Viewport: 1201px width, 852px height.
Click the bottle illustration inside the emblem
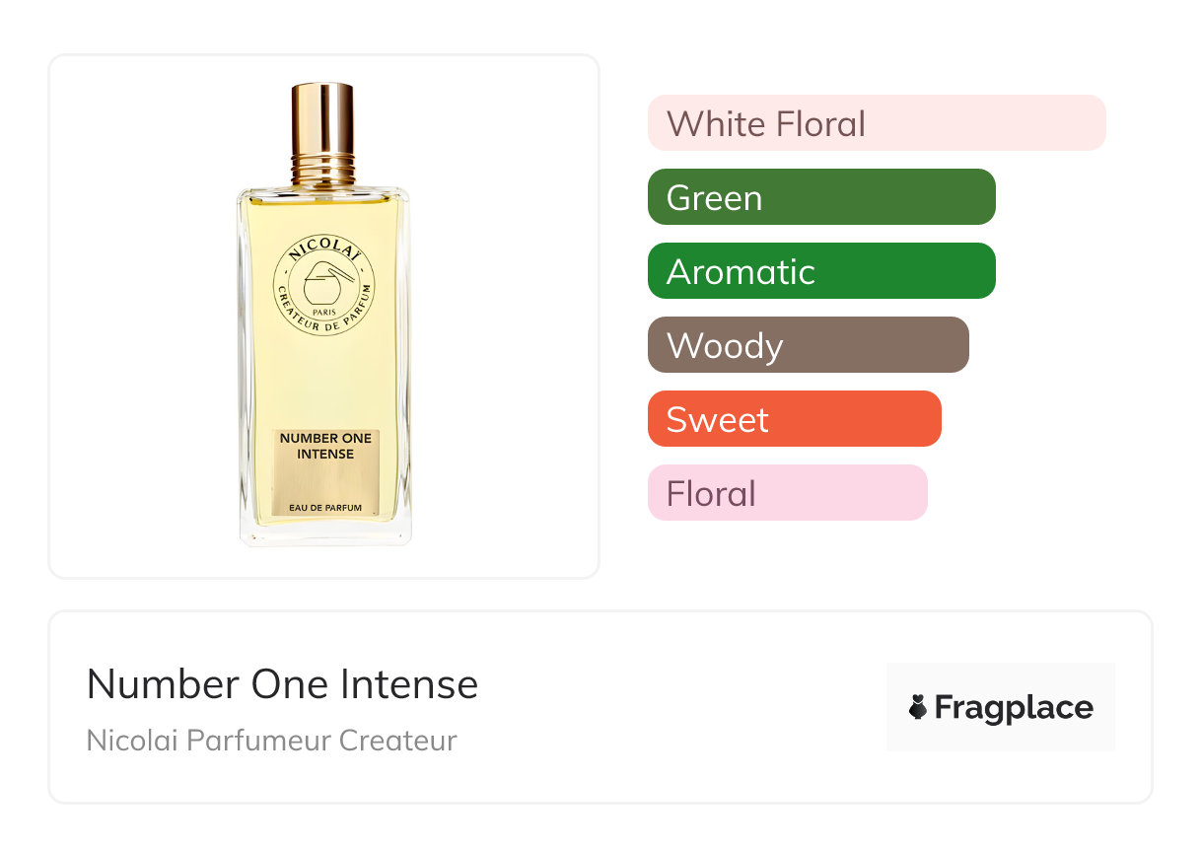coord(325,283)
